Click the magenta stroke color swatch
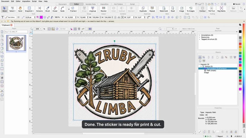The width and height of the screenshot is (246, 138). (x=41, y=17)
